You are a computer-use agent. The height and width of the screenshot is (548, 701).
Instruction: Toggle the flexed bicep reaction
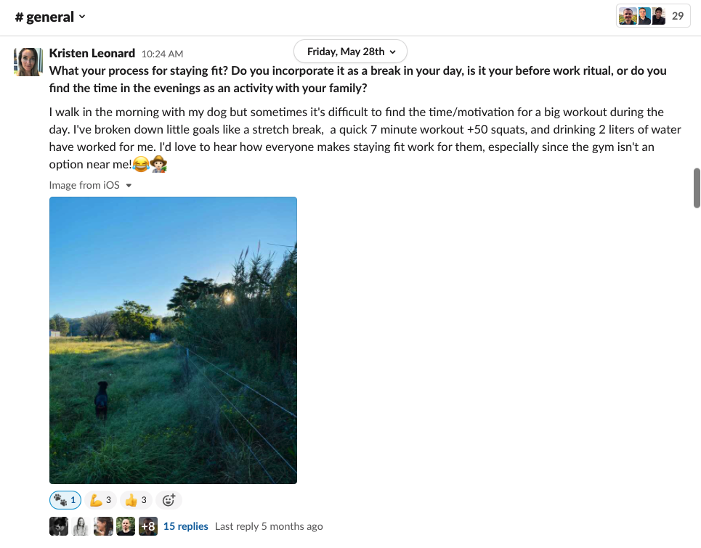(x=100, y=500)
